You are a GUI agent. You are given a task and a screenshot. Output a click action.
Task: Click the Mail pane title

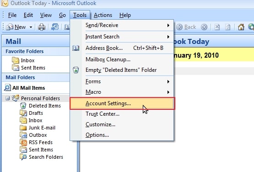[x=13, y=41]
